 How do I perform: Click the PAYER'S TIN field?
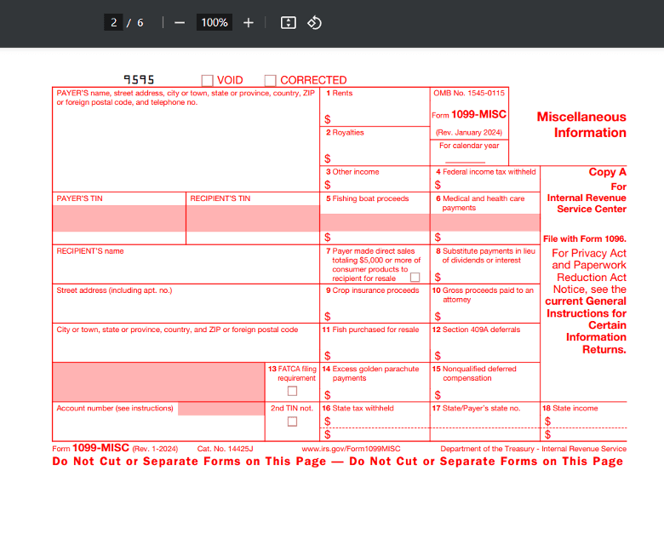pos(119,219)
